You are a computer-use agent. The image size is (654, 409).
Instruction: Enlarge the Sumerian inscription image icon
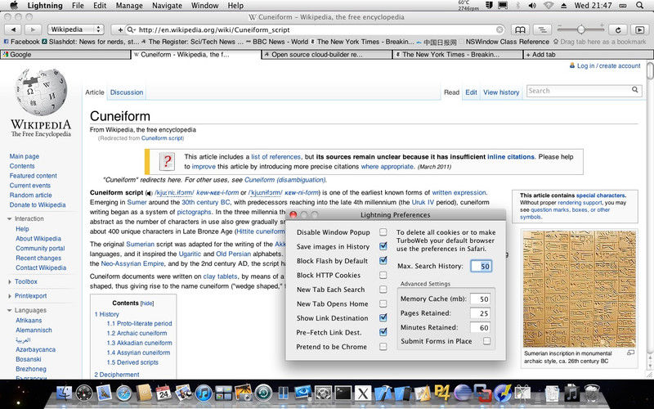tap(630, 353)
